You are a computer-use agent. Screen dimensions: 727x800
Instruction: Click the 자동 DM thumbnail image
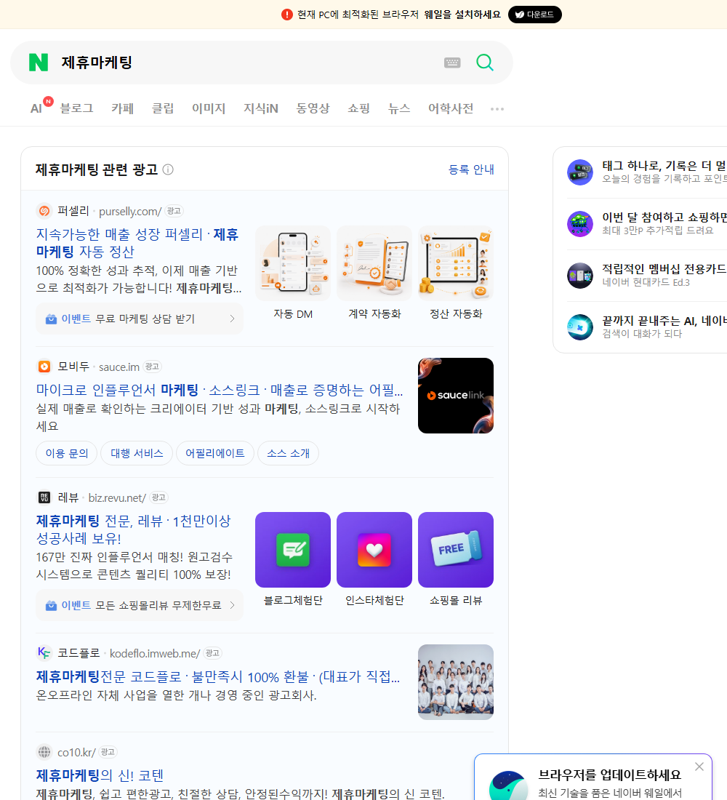tap(293, 263)
